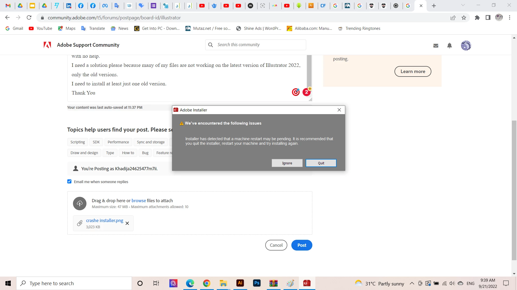This screenshot has height=290, width=517.
Task: Click Ignore in the Adobe Installer dialog
Action: pyautogui.click(x=287, y=163)
